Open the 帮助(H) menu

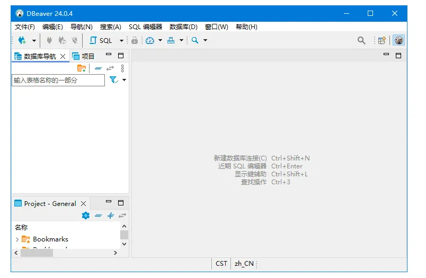pos(246,27)
